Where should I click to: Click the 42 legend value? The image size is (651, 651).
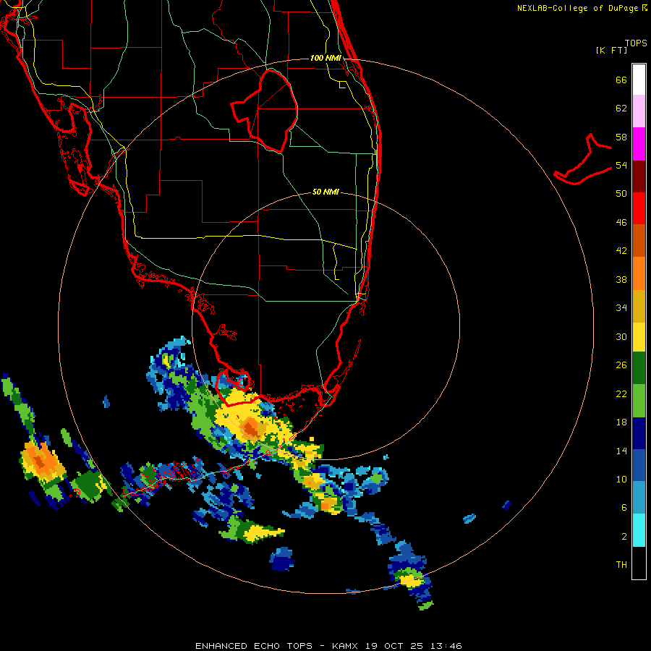[x=621, y=251]
